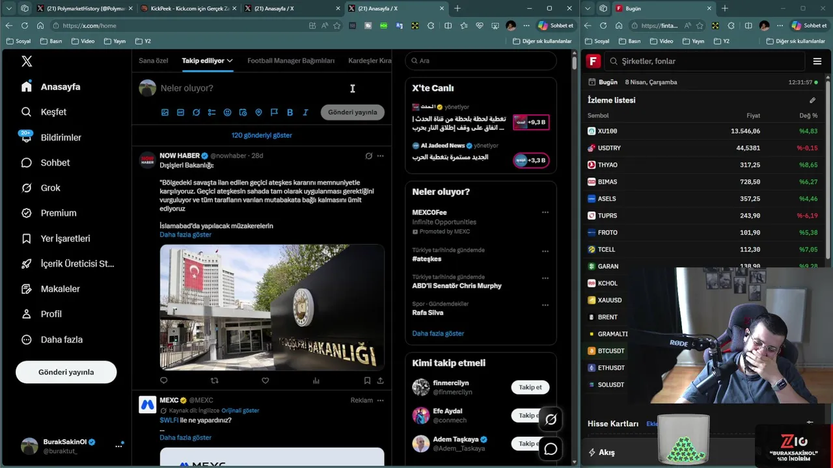Screen dimensions: 833x468
Task: Toggle bold text in composer
Action: pos(290,112)
